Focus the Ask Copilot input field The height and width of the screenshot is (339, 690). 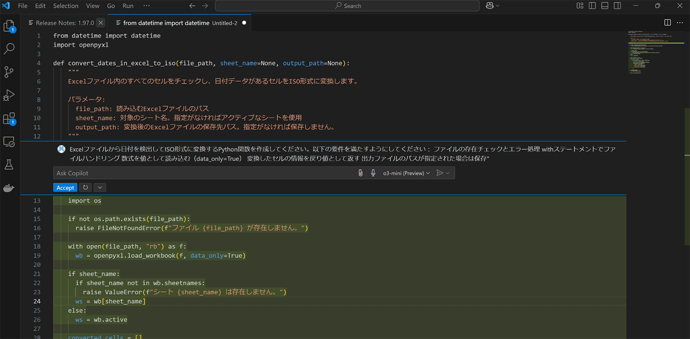(205, 173)
